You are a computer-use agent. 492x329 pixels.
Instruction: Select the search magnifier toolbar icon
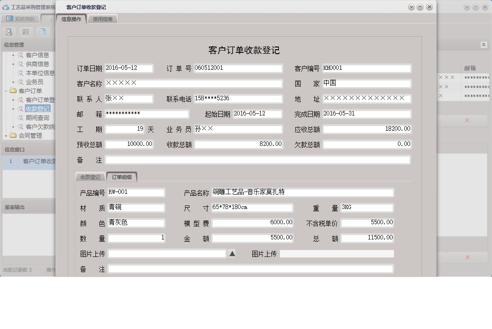tap(9, 32)
